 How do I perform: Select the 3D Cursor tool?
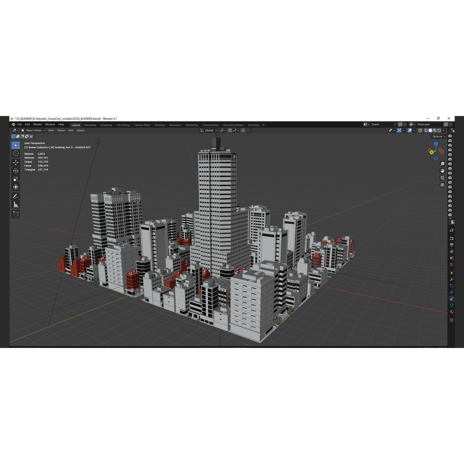tap(16, 153)
